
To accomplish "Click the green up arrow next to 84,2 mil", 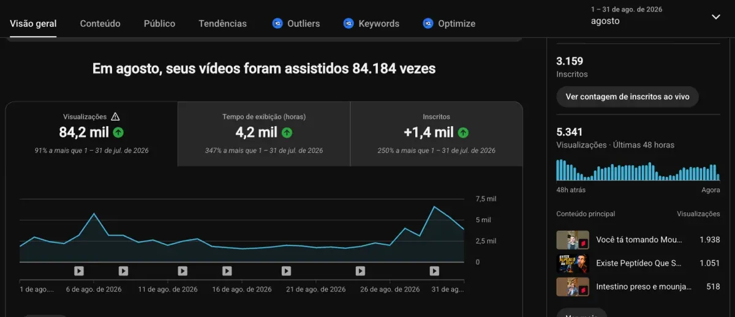I will pos(118,132).
